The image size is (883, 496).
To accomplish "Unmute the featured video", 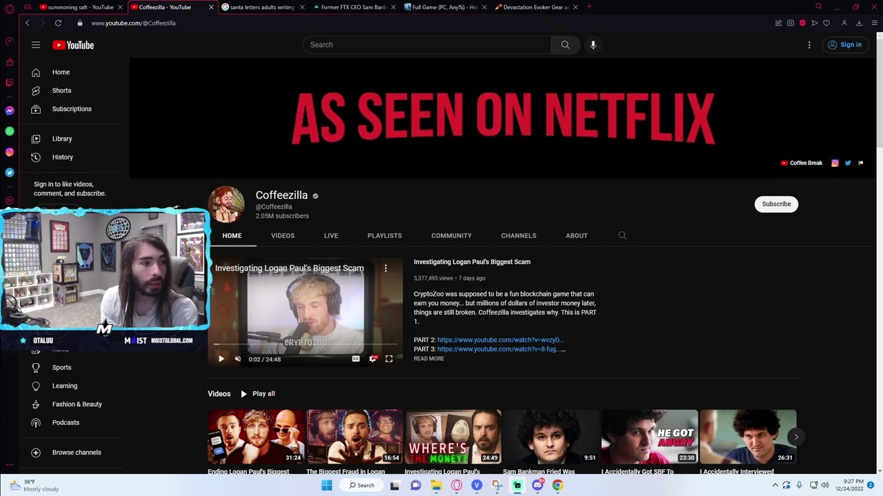I will (238, 359).
